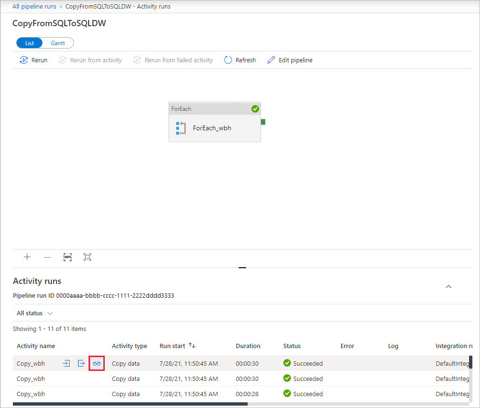The width and height of the screenshot is (480, 408).
Task: Click the highlighted eyeglasses details icon
Action: tap(96, 363)
